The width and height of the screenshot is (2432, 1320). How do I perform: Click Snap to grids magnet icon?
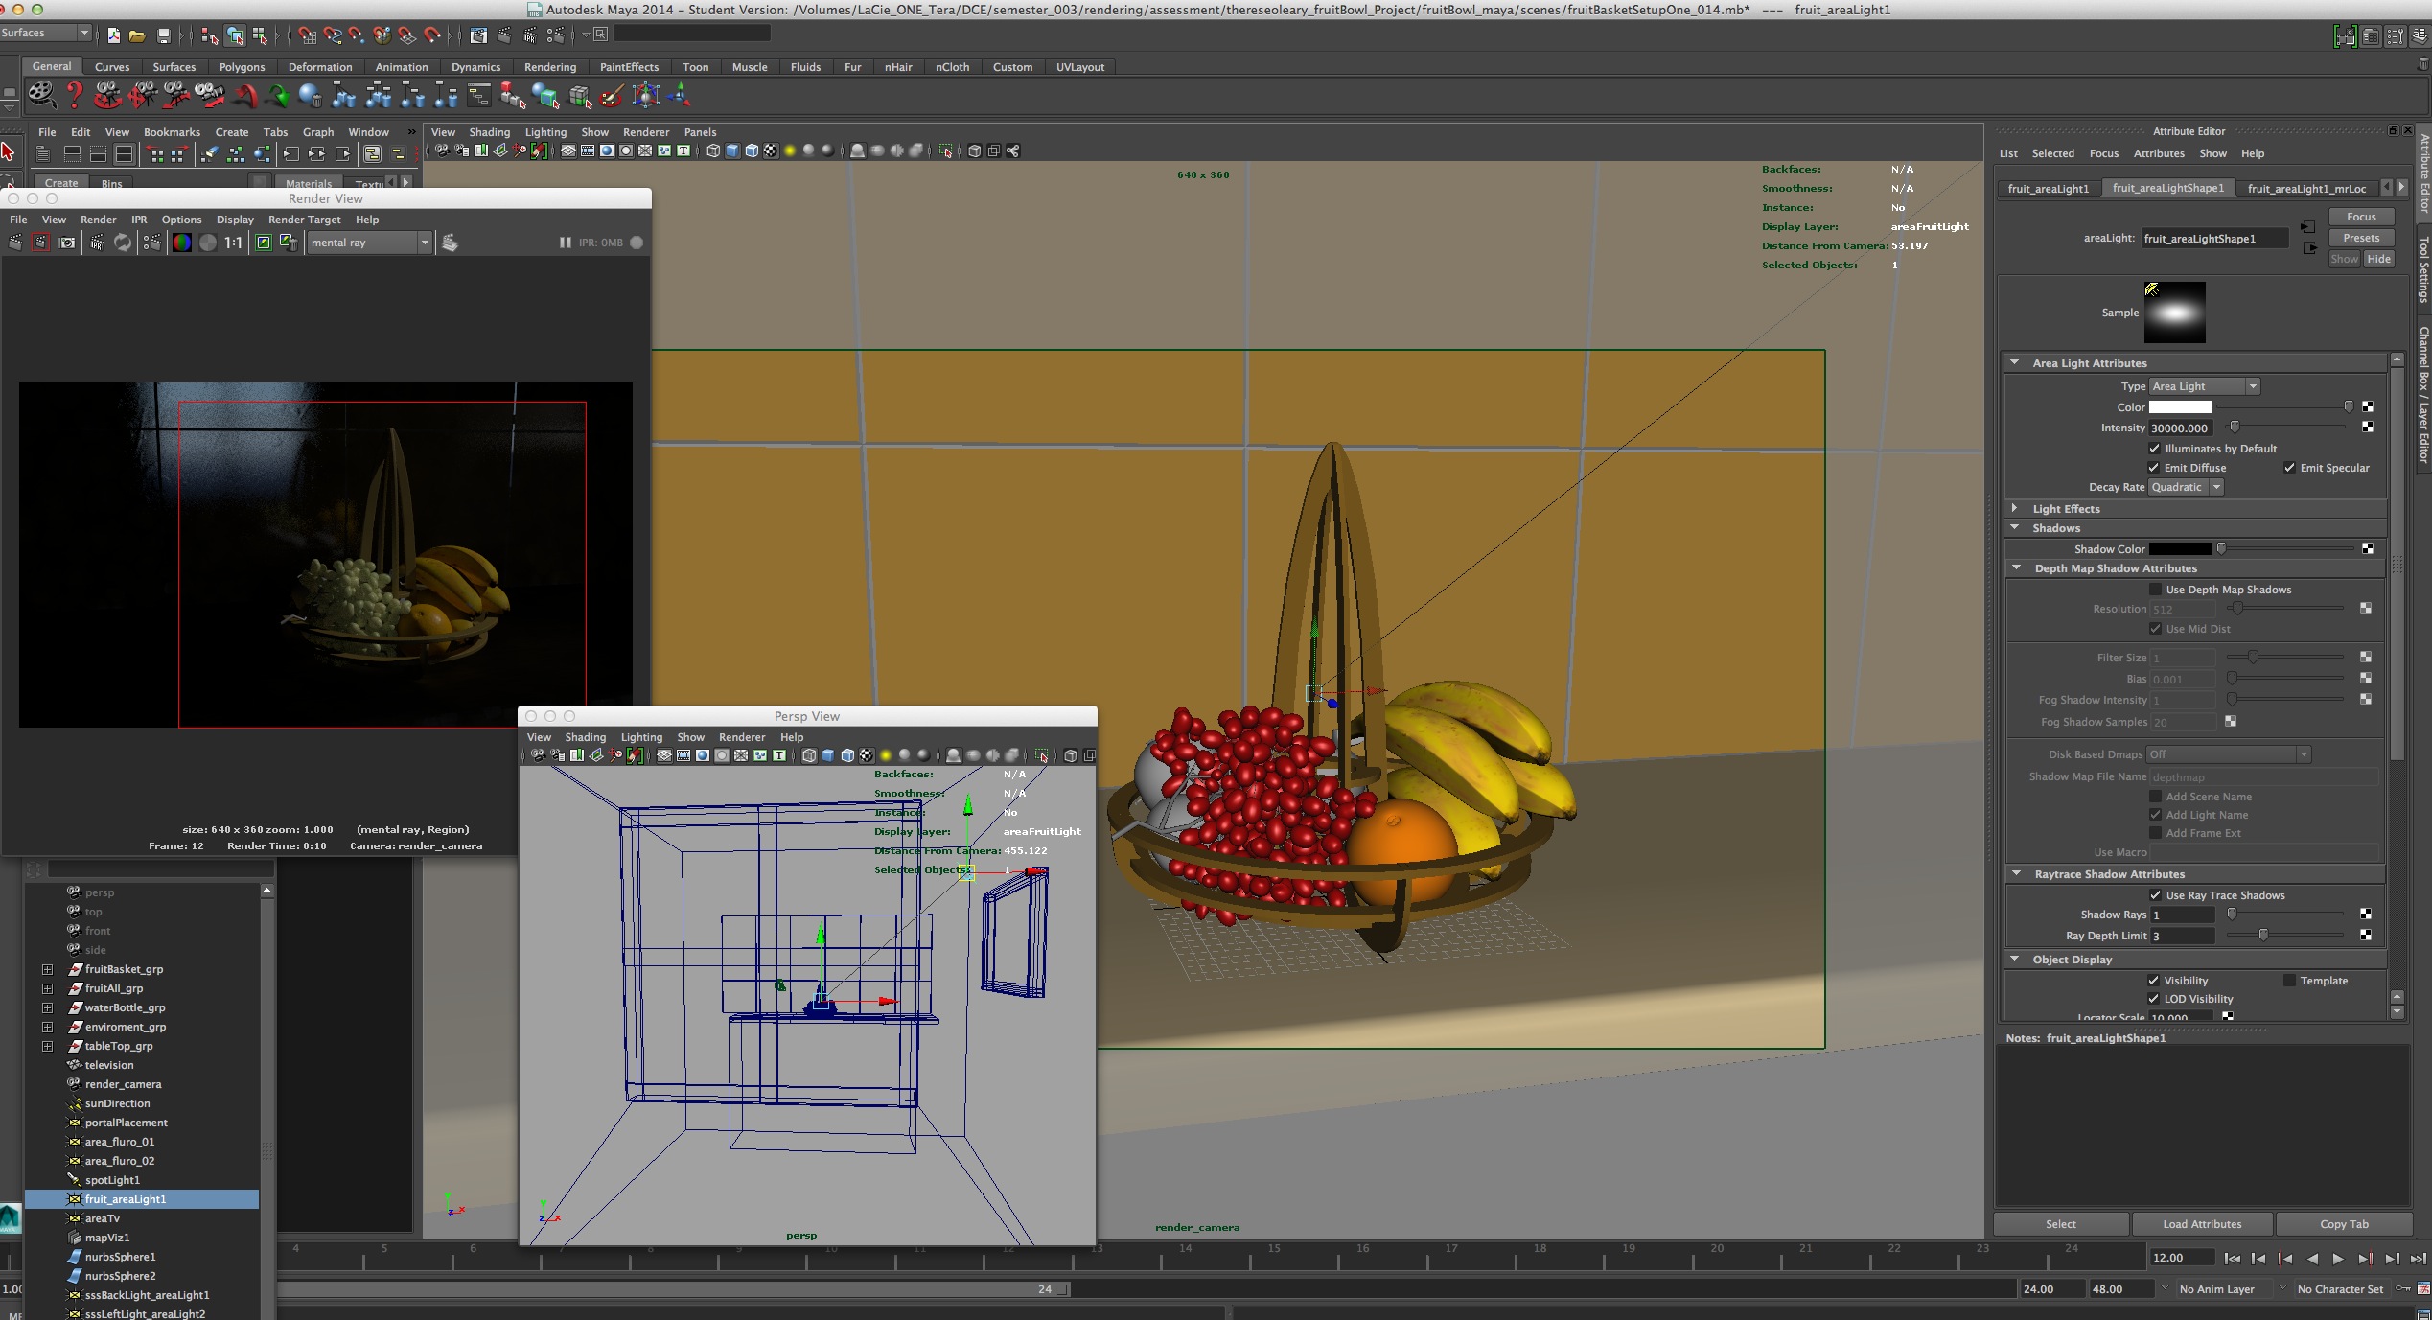(x=307, y=35)
